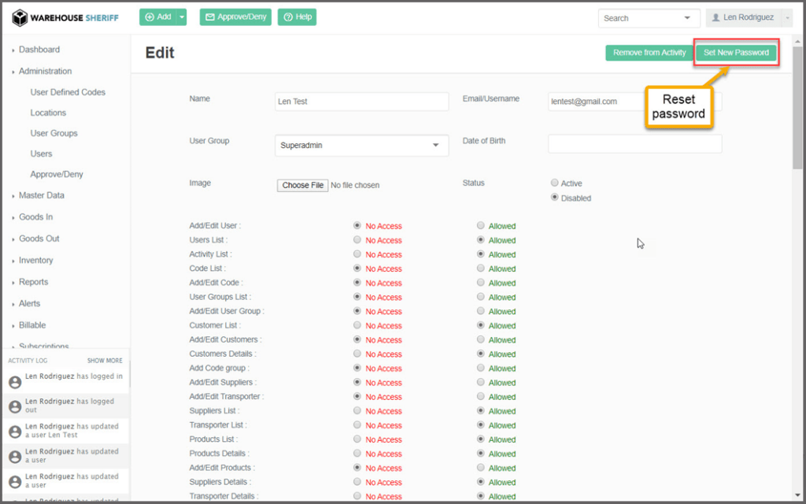Open Users in Administration sidebar

tap(41, 154)
